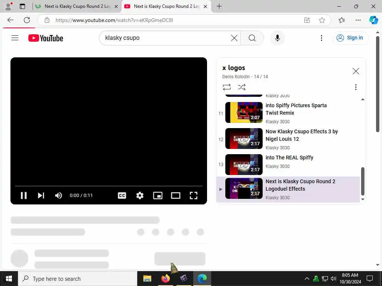Open the clock showing 8:05 AM
382x286 pixels.
point(350,279)
